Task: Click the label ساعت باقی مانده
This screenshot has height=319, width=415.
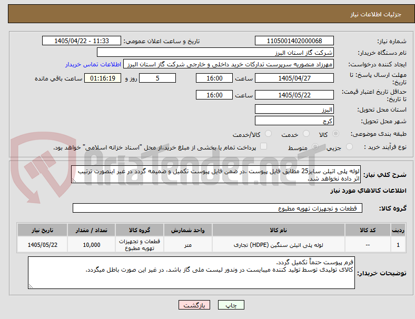Action: [58, 78]
